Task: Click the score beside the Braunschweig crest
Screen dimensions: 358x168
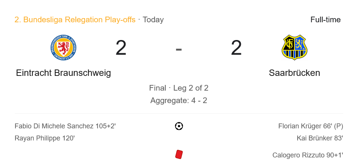Action: coord(121,48)
